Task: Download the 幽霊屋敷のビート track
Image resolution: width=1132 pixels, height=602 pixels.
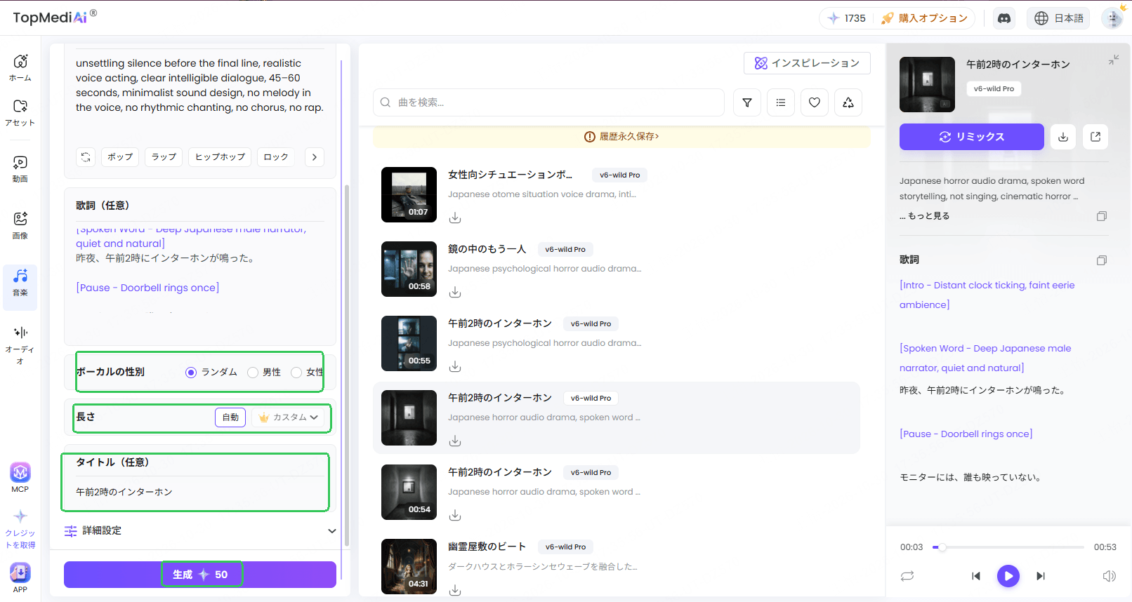Action: [x=455, y=589]
